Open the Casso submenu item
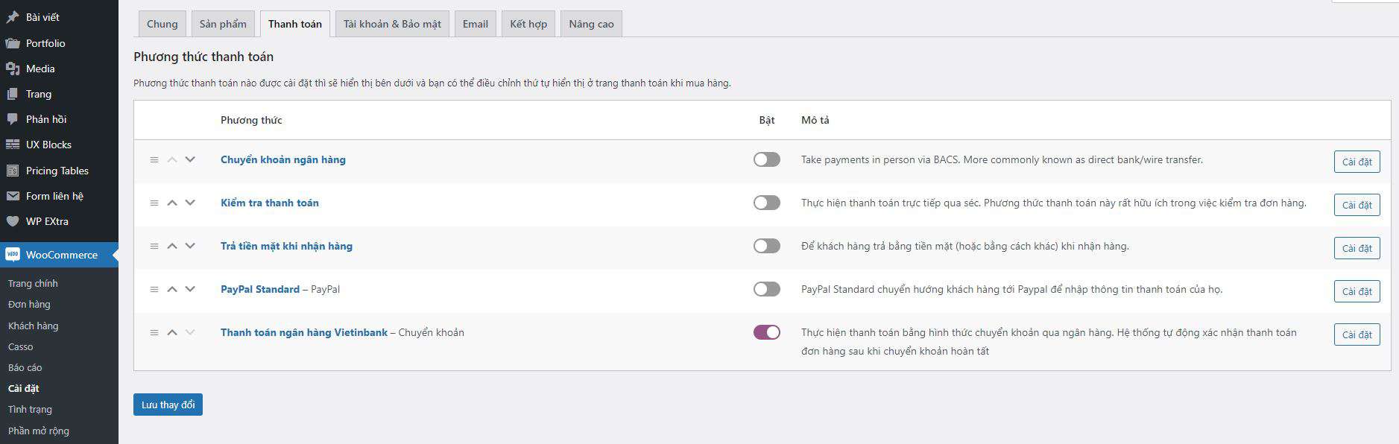This screenshot has height=444, width=1399. pyautogui.click(x=20, y=346)
